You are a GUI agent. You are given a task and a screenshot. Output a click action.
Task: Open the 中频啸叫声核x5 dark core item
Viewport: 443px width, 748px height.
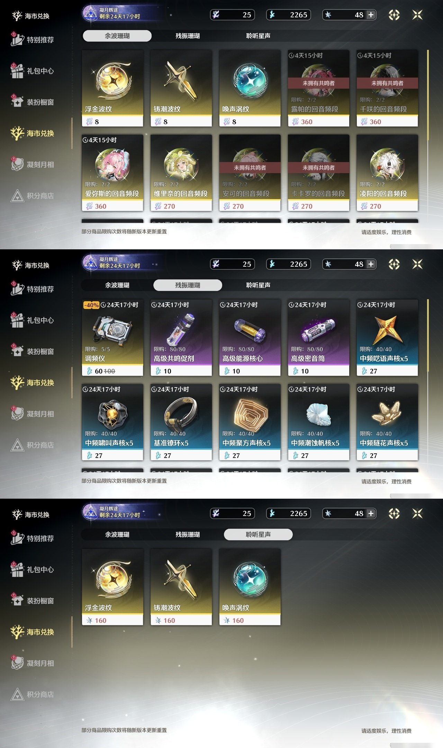(x=112, y=422)
